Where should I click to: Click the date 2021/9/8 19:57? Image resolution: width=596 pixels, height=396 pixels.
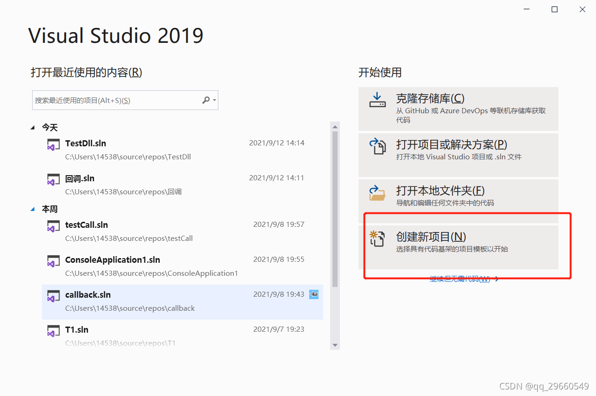point(279,225)
